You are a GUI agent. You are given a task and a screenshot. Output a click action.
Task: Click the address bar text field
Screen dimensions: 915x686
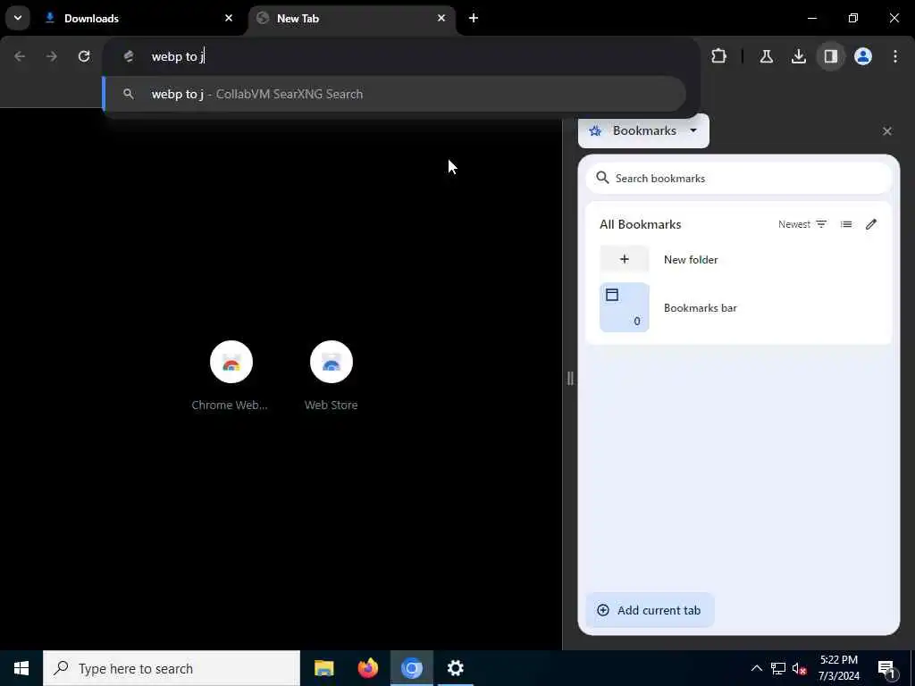[x=403, y=56]
